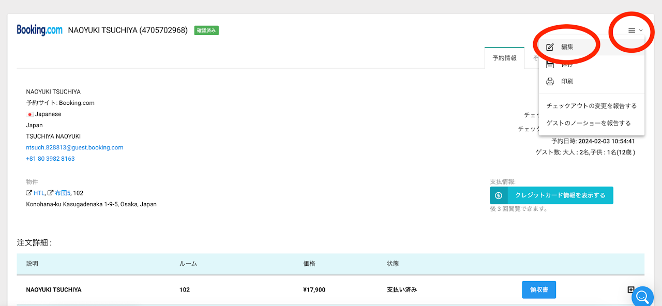Open the HTL property link

click(x=39, y=193)
